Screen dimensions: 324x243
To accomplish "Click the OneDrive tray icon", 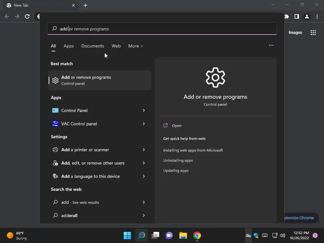I will click(248, 235).
